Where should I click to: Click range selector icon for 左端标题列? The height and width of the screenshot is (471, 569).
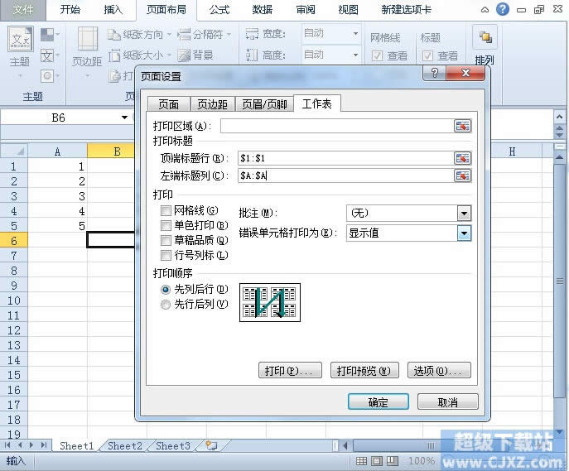[462, 175]
